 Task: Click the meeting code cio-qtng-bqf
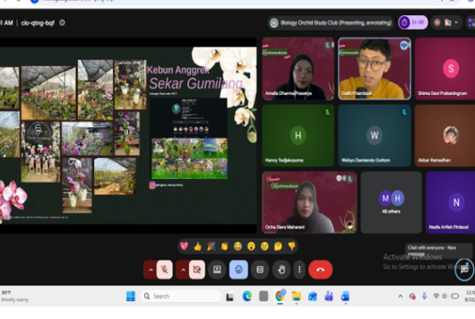37,23
